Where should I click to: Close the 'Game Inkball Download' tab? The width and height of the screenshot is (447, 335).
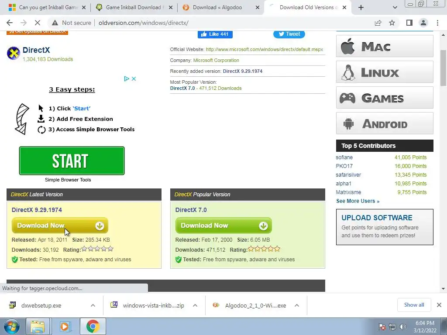point(171,7)
